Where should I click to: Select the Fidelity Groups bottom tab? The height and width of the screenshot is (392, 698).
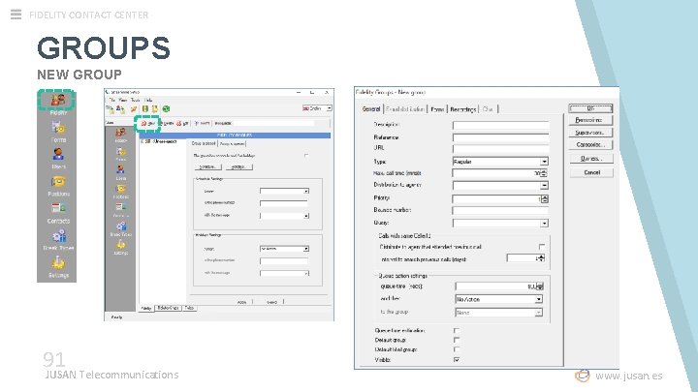168,308
